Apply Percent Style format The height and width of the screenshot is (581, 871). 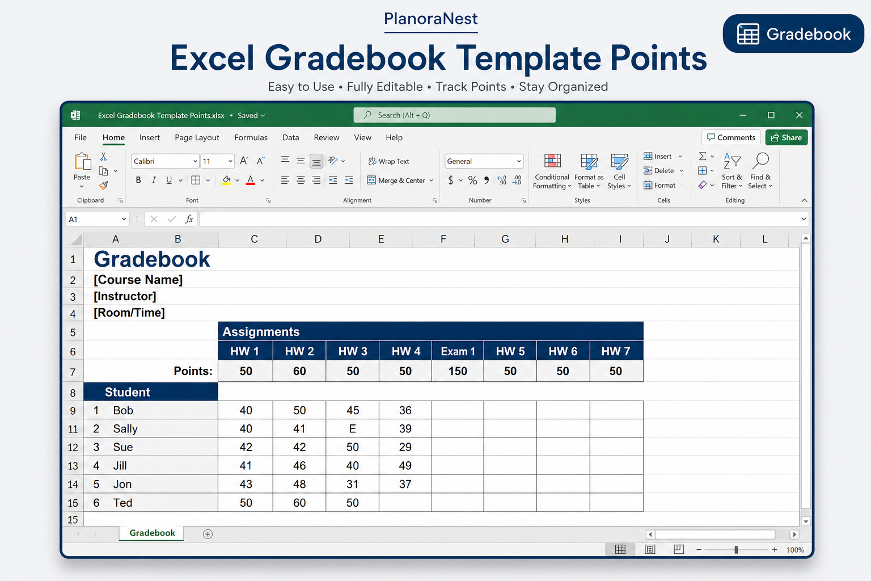click(x=472, y=180)
